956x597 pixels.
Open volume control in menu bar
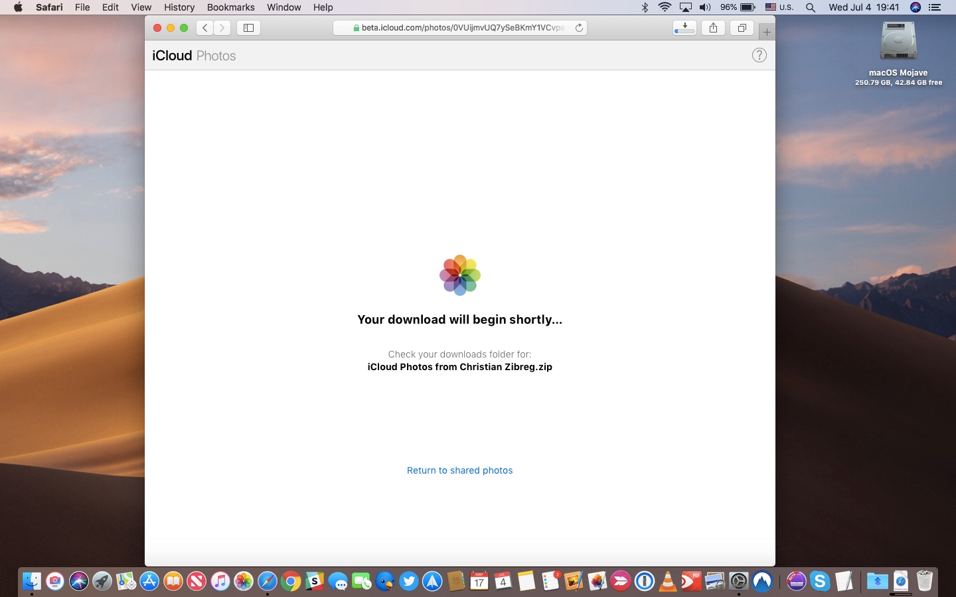tap(705, 7)
